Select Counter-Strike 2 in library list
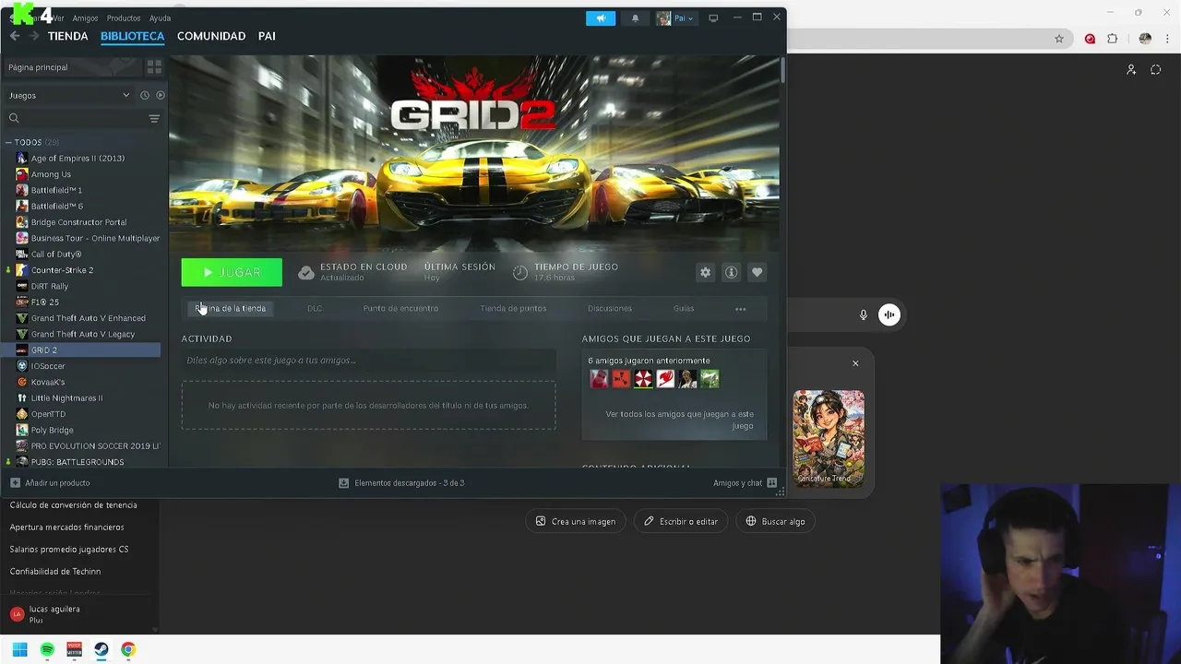 [x=83, y=270]
